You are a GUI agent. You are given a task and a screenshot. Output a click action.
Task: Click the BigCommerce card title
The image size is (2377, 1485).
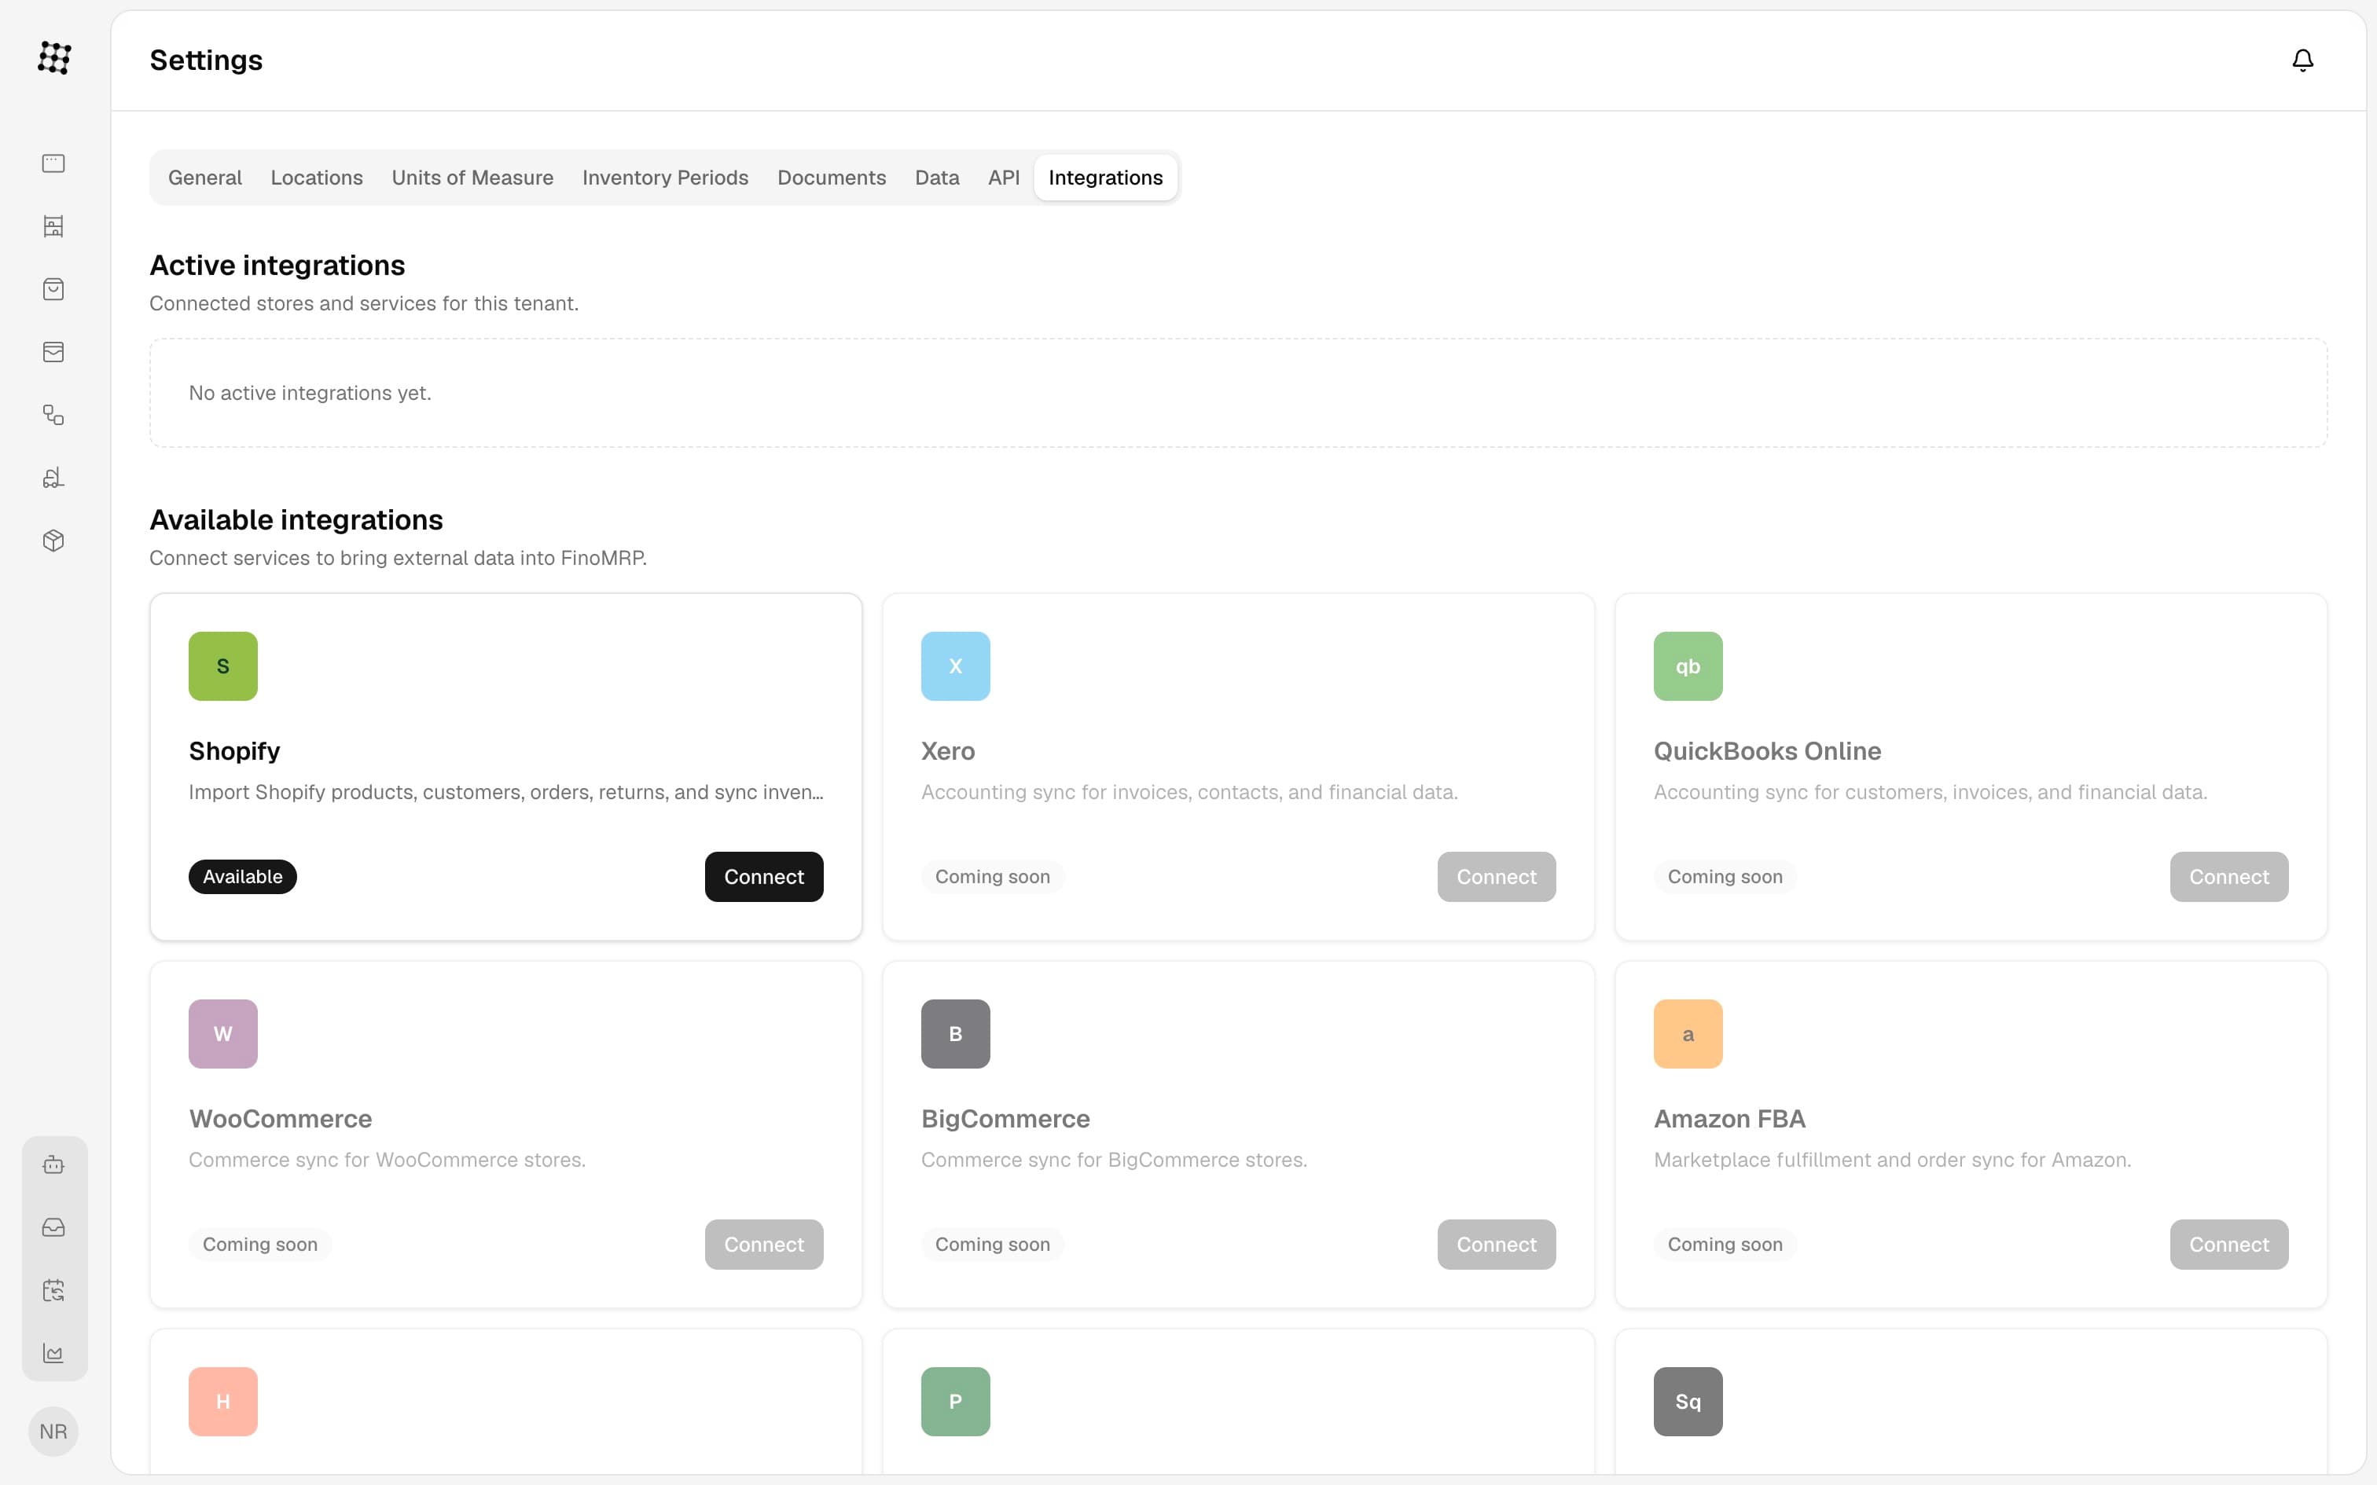point(1005,1119)
